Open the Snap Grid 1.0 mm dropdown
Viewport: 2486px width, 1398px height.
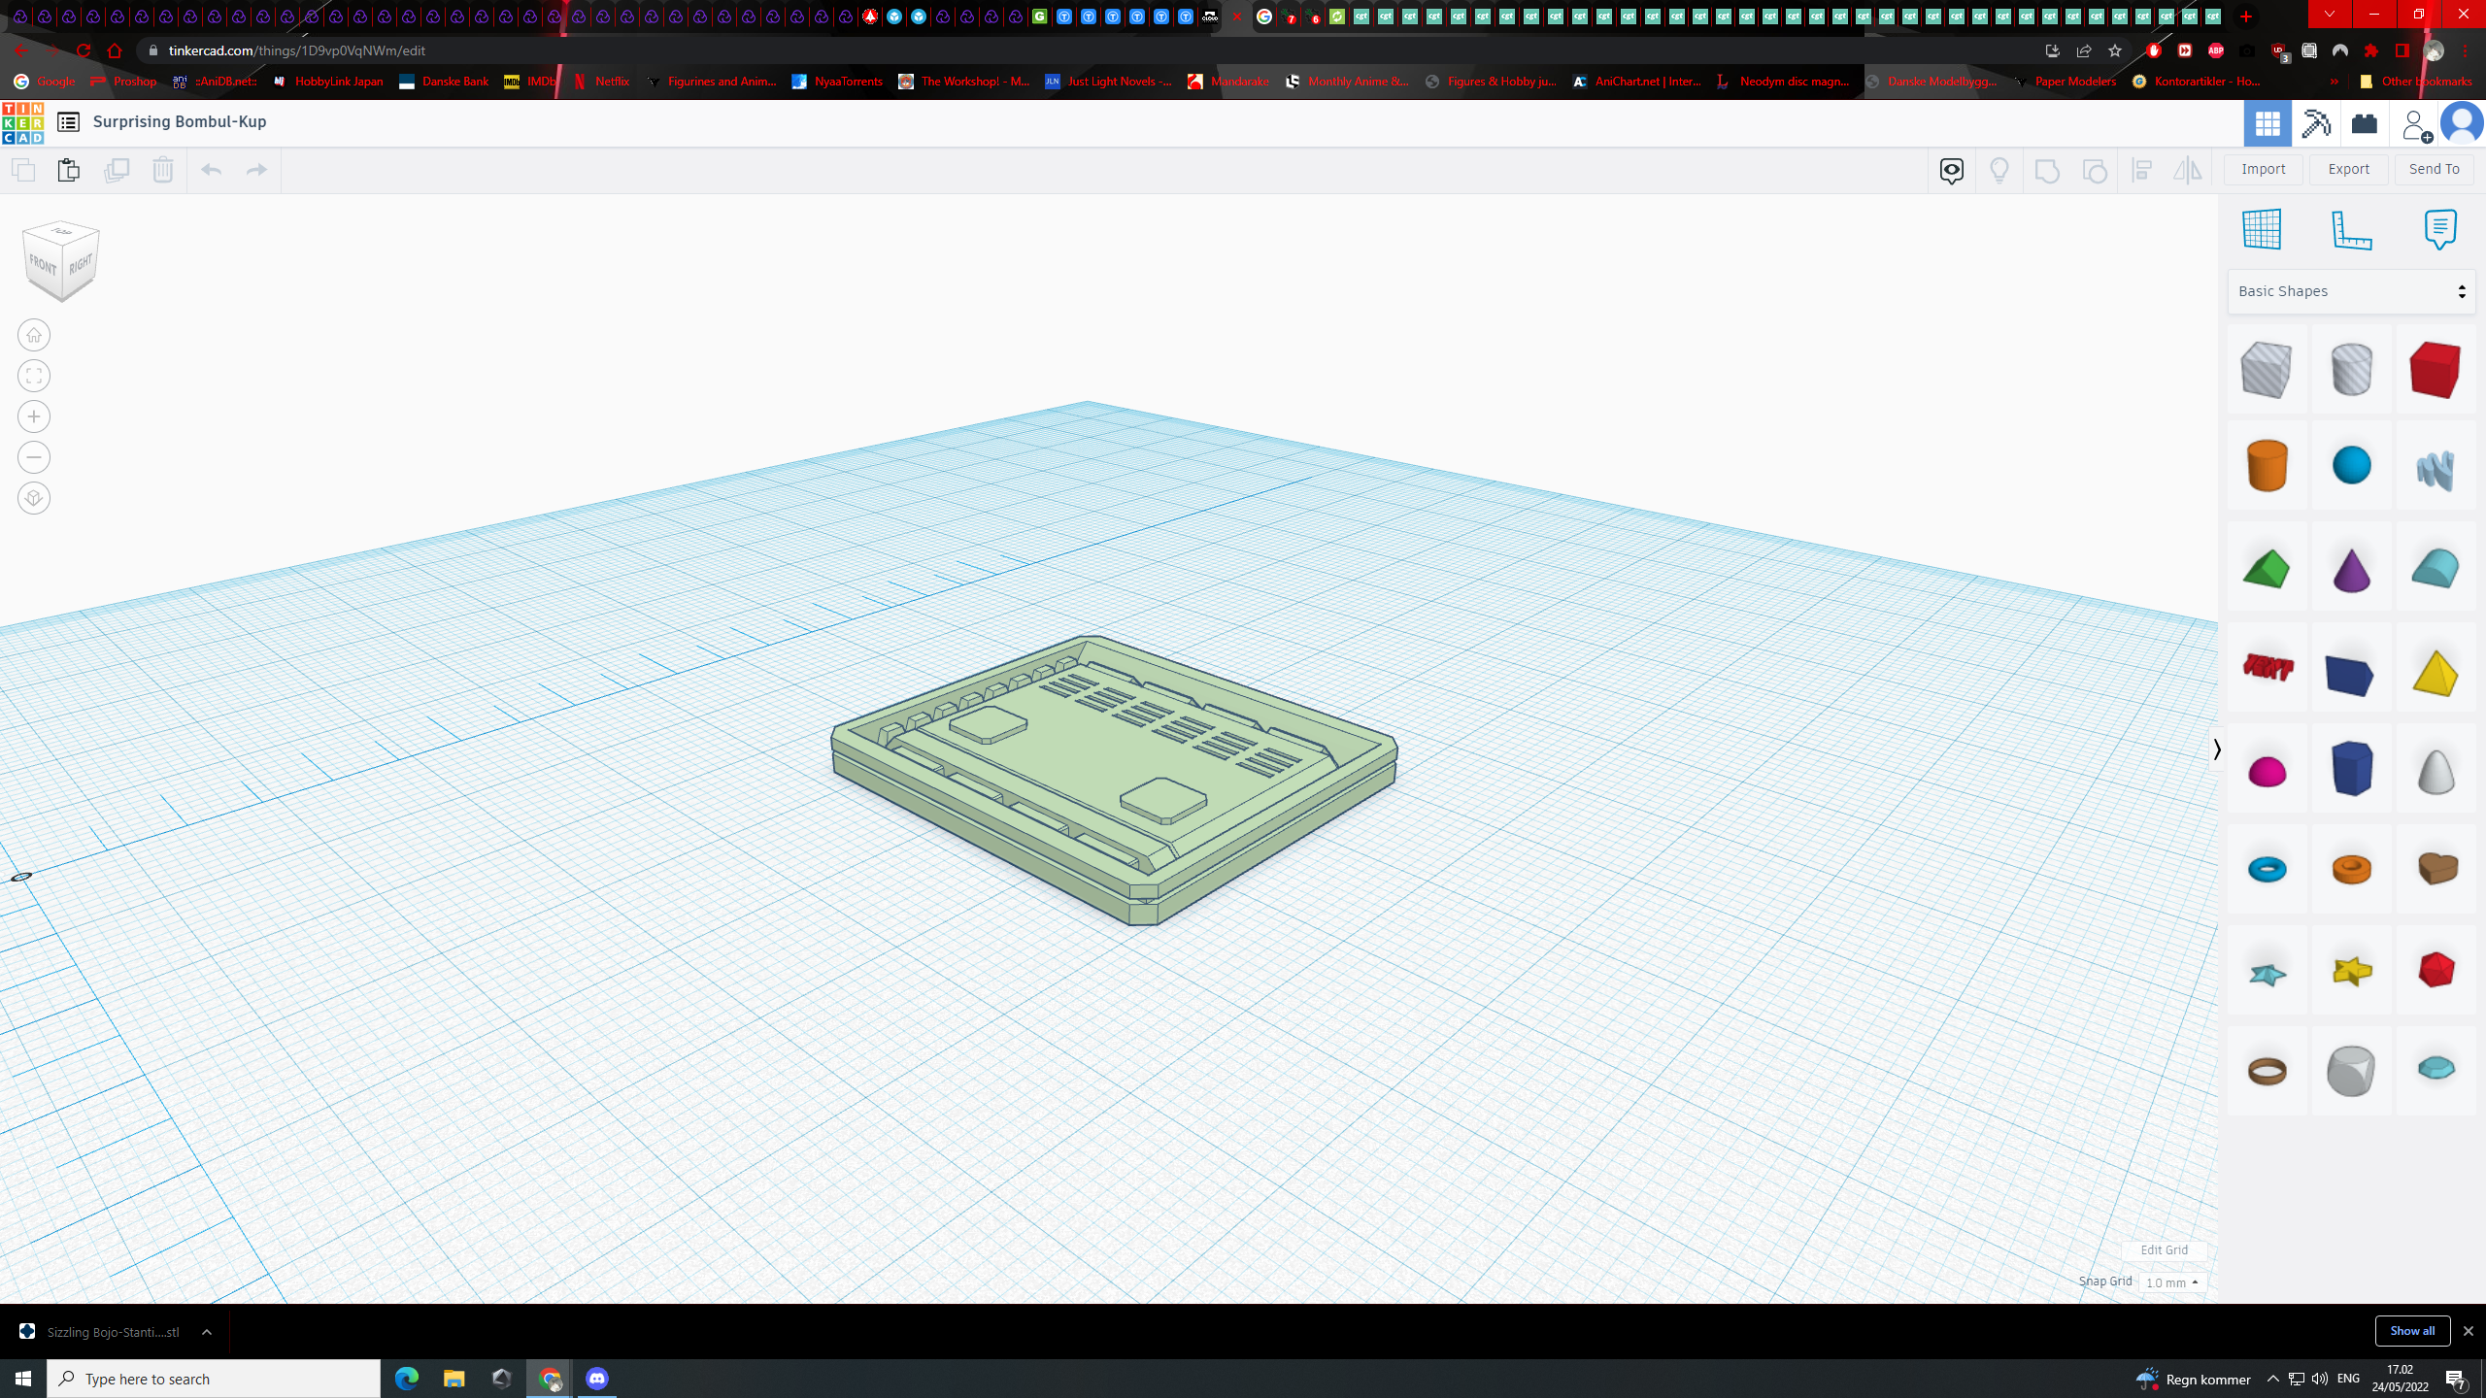click(x=2172, y=1282)
